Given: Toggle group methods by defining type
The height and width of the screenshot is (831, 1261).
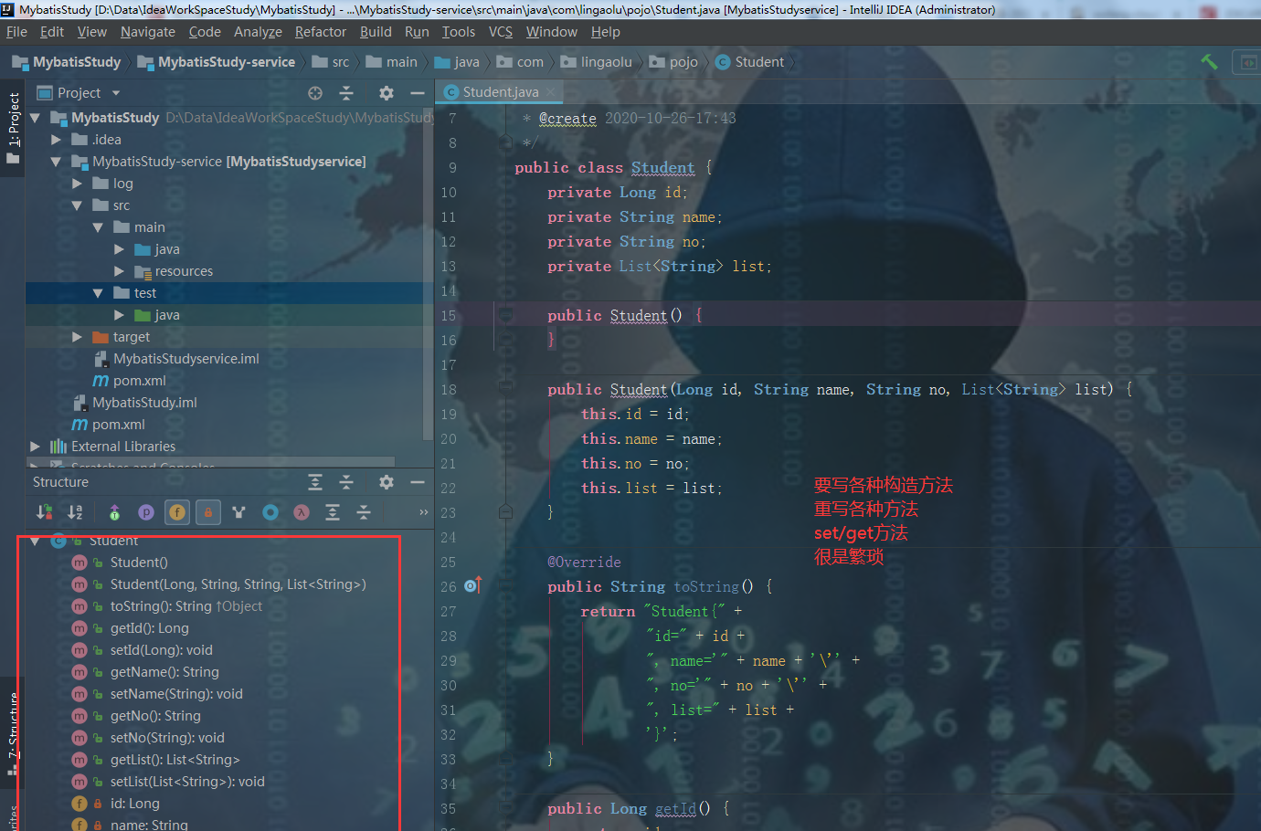Looking at the screenshot, I should [x=238, y=512].
